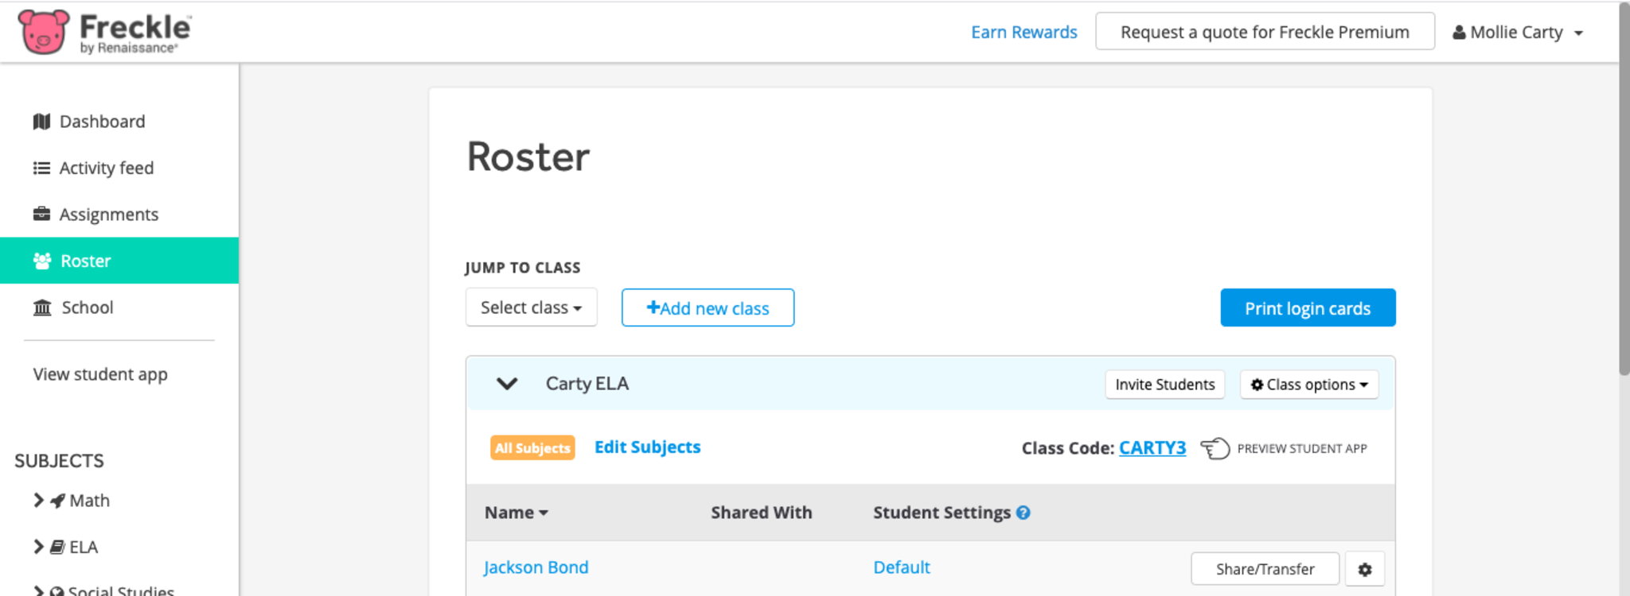Click the Activity feed list icon

pyautogui.click(x=42, y=168)
